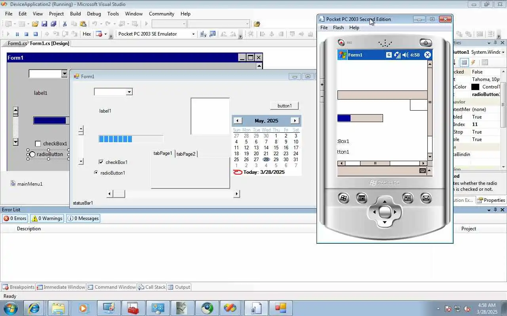
Task: Switch to tabPage2 in running form
Action: [x=186, y=154]
